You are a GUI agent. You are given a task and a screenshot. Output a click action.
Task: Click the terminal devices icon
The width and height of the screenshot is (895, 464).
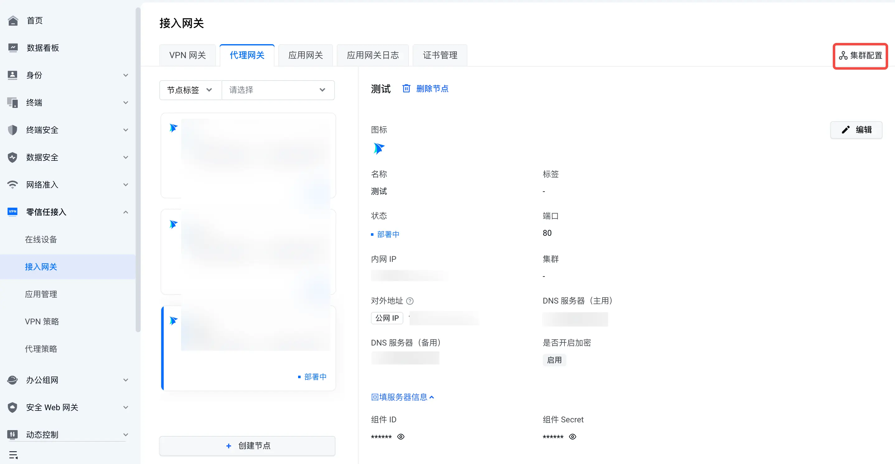point(13,102)
